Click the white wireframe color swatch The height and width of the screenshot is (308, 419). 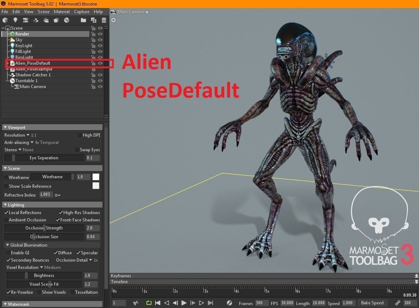point(96,177)
